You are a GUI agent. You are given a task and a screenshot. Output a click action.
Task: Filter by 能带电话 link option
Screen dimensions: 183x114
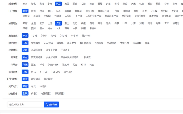click(36, 79)
